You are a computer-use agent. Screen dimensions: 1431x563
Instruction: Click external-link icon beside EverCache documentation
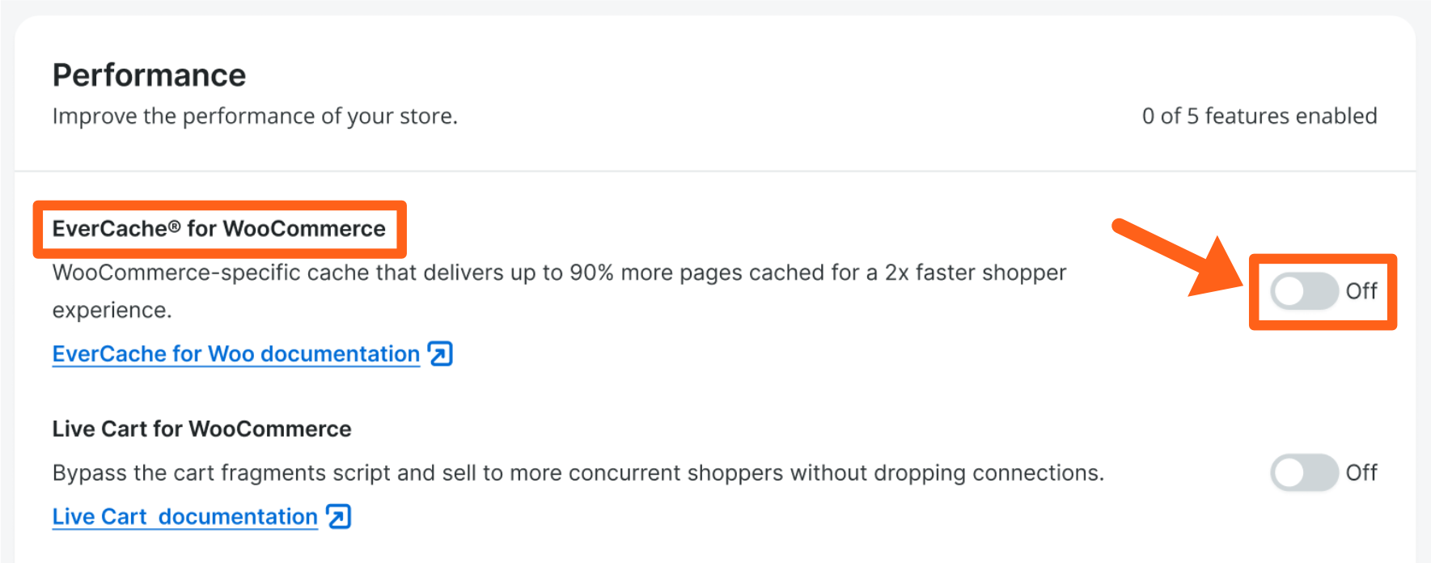pyautogui.click(x=440, y=354)
